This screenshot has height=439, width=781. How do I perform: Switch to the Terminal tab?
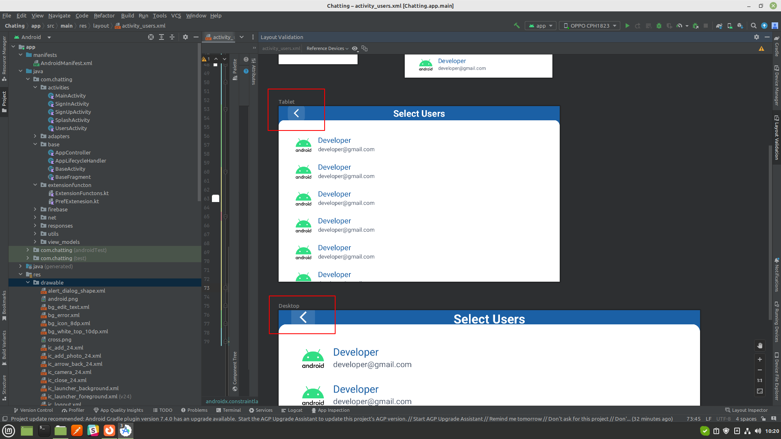(229, 410)
